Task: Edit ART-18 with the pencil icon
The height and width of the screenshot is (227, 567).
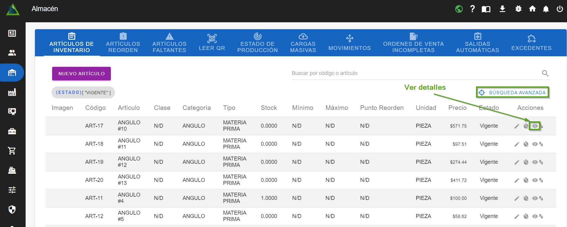Action: [x=517, y=144]
